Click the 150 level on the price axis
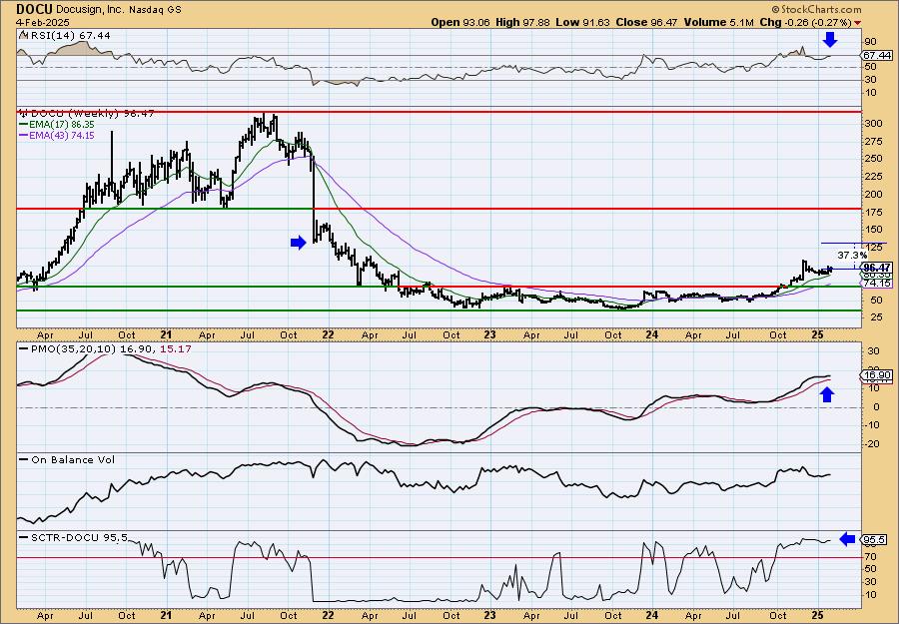Image resolution: width=899 pixels, height=624 pixels. [874, 230]
